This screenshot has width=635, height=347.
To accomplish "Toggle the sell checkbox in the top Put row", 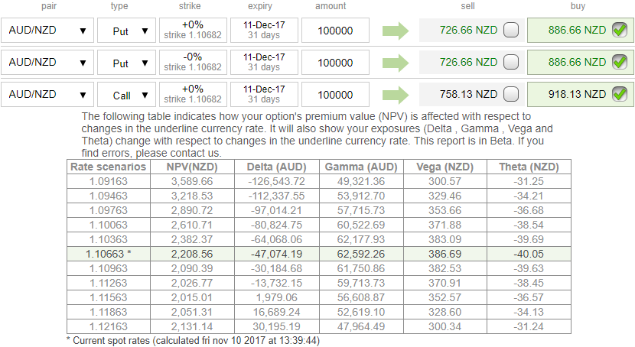I will (511, 31).
